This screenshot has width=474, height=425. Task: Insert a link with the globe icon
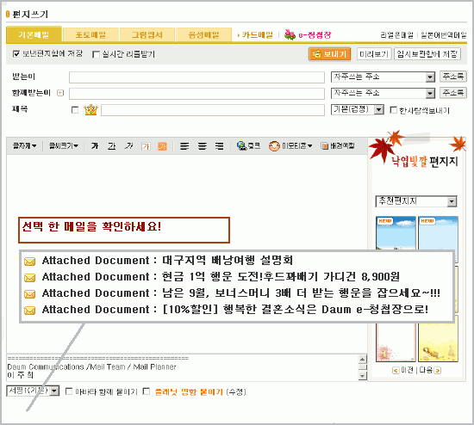[x=242, y=146]
